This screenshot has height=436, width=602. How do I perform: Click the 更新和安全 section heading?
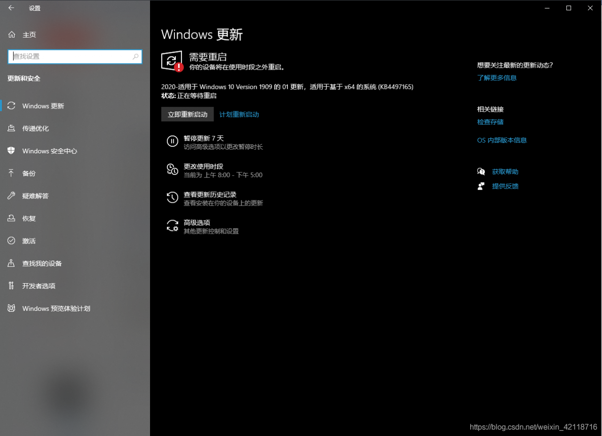(24, 79)
